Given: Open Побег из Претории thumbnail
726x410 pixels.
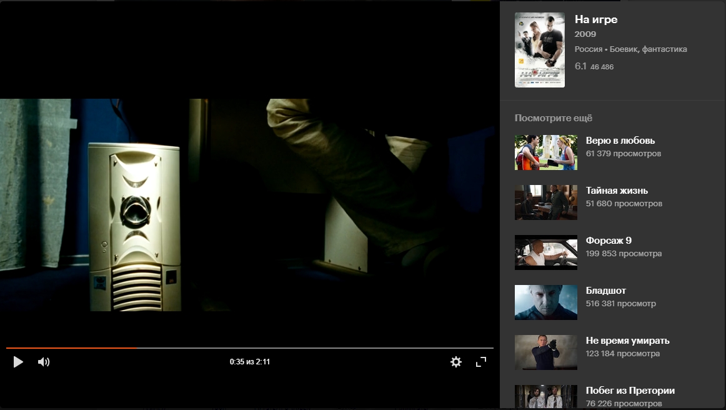Looking at the screenshot, I should [546, 397].
